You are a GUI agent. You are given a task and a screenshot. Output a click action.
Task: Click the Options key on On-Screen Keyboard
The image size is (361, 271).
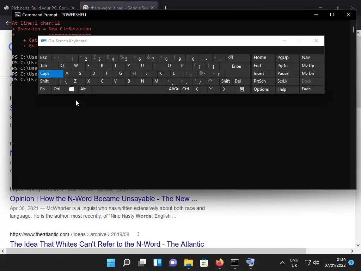(x=263, y=89)
